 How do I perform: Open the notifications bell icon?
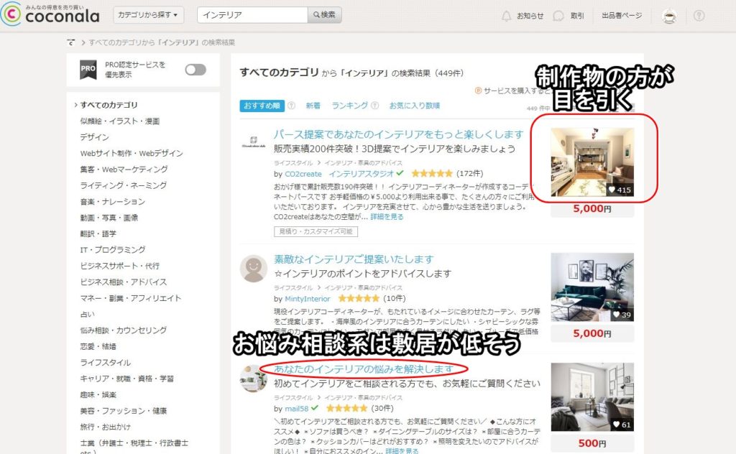click(506, 16)
